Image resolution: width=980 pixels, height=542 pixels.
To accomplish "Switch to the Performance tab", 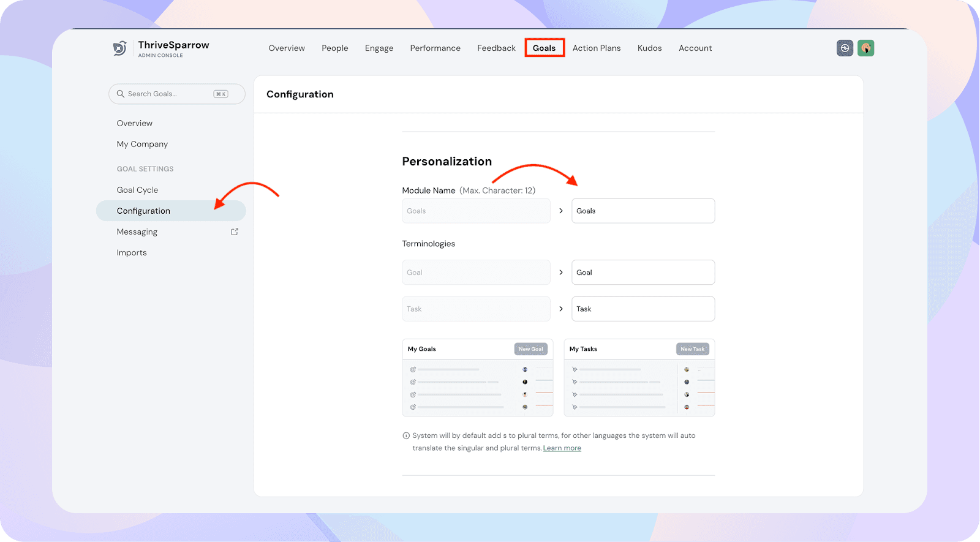I will (x=435, y=48).
